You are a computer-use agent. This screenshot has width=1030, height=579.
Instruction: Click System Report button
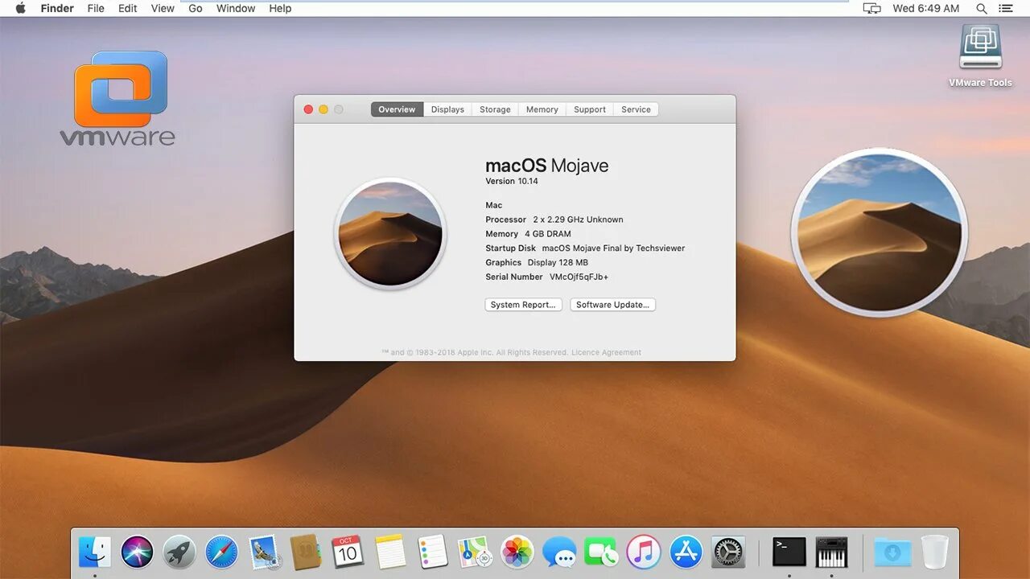click(x=523, y=305)
